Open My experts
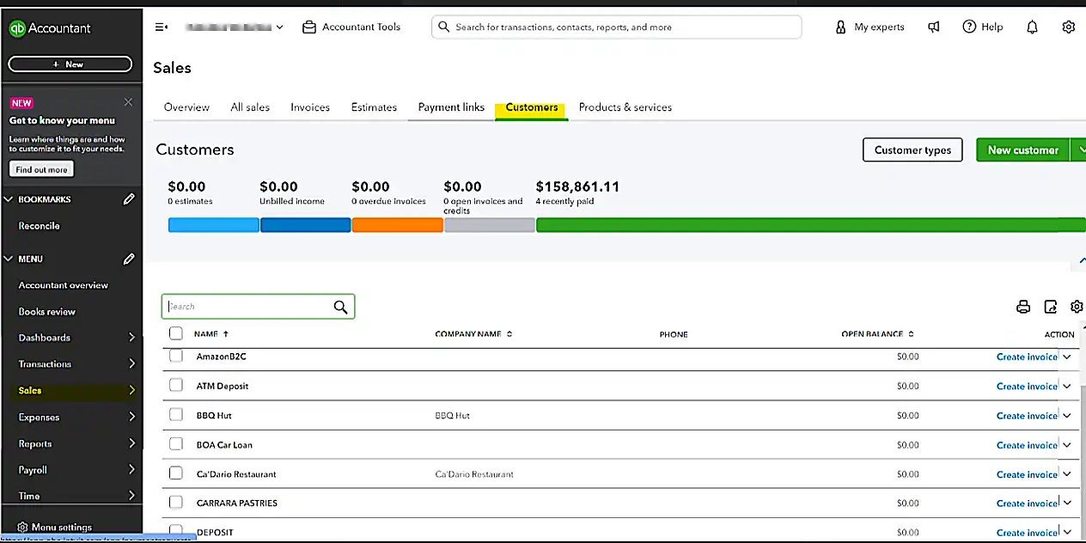The image size is (1086, 543). coord(869,27)
